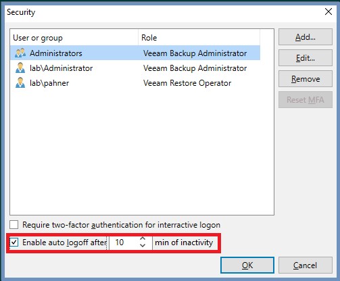Disable the auto logoff checkbox

14,242
